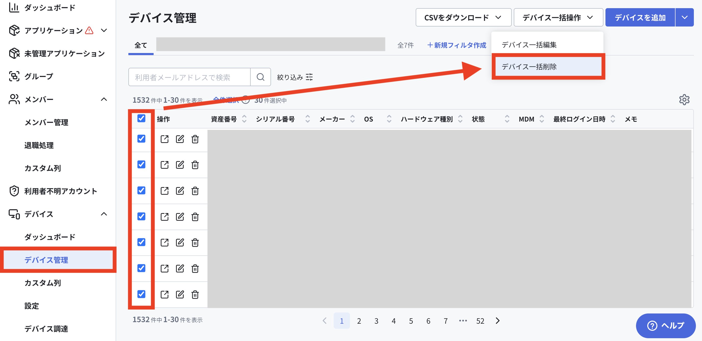The width and height of the screenshot is (702, 341).
Task: Click the search magnifier icon button
Action: pyautogui.click(x=261, y=77)
